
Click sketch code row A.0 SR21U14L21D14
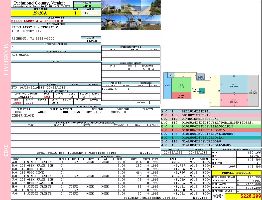click(x=211, y=111)
